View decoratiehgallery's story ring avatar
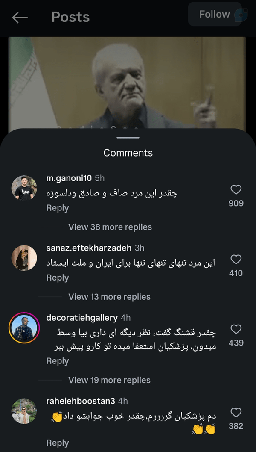This screenshot has width=256, height=452. tap(24, 328)
